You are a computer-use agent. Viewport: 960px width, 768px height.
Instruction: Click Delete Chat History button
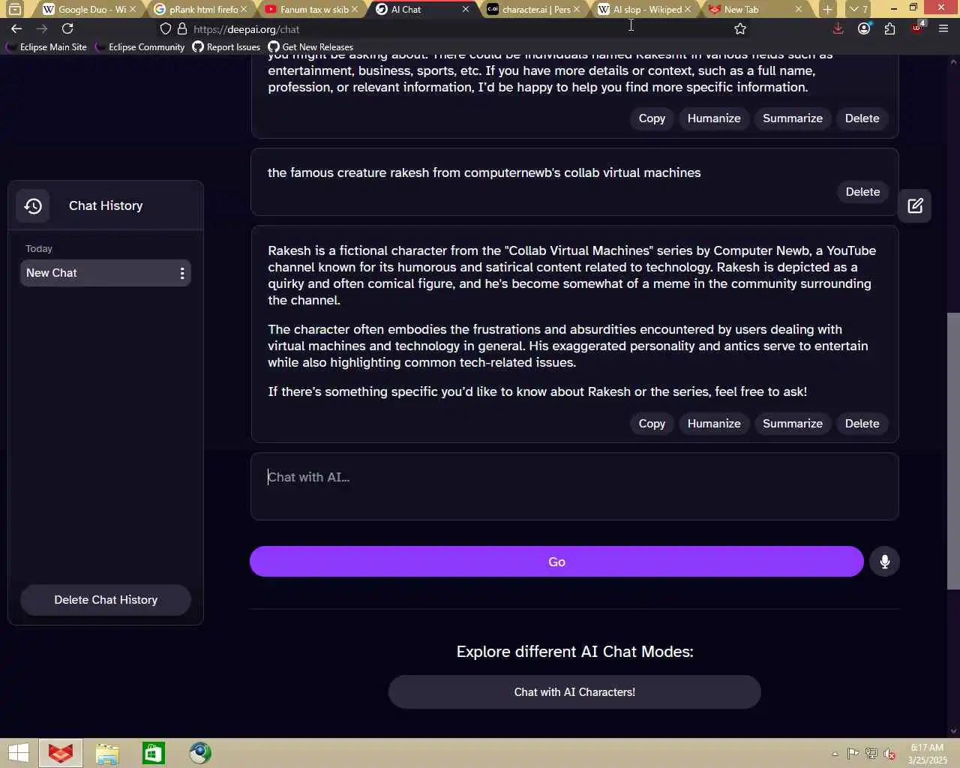point(106,600)
